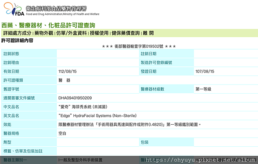
Task: Click the 舊證字號 label cell
Action: pyautogui.click(x=29, y=89)
